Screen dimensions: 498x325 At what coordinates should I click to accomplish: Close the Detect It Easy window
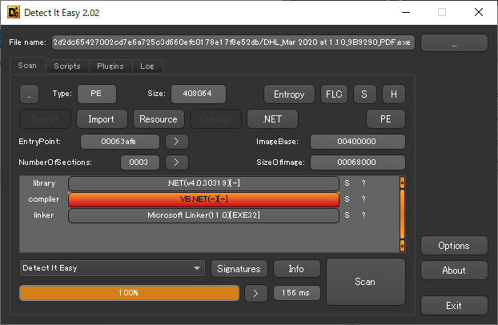[479, 12]
